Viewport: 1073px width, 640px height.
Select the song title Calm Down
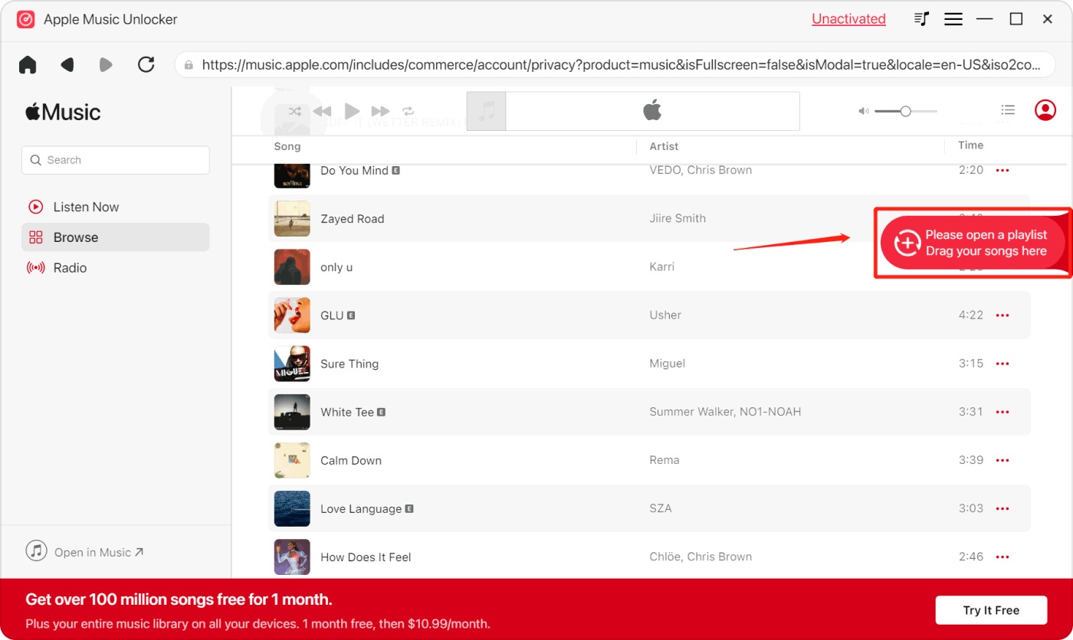351,461
